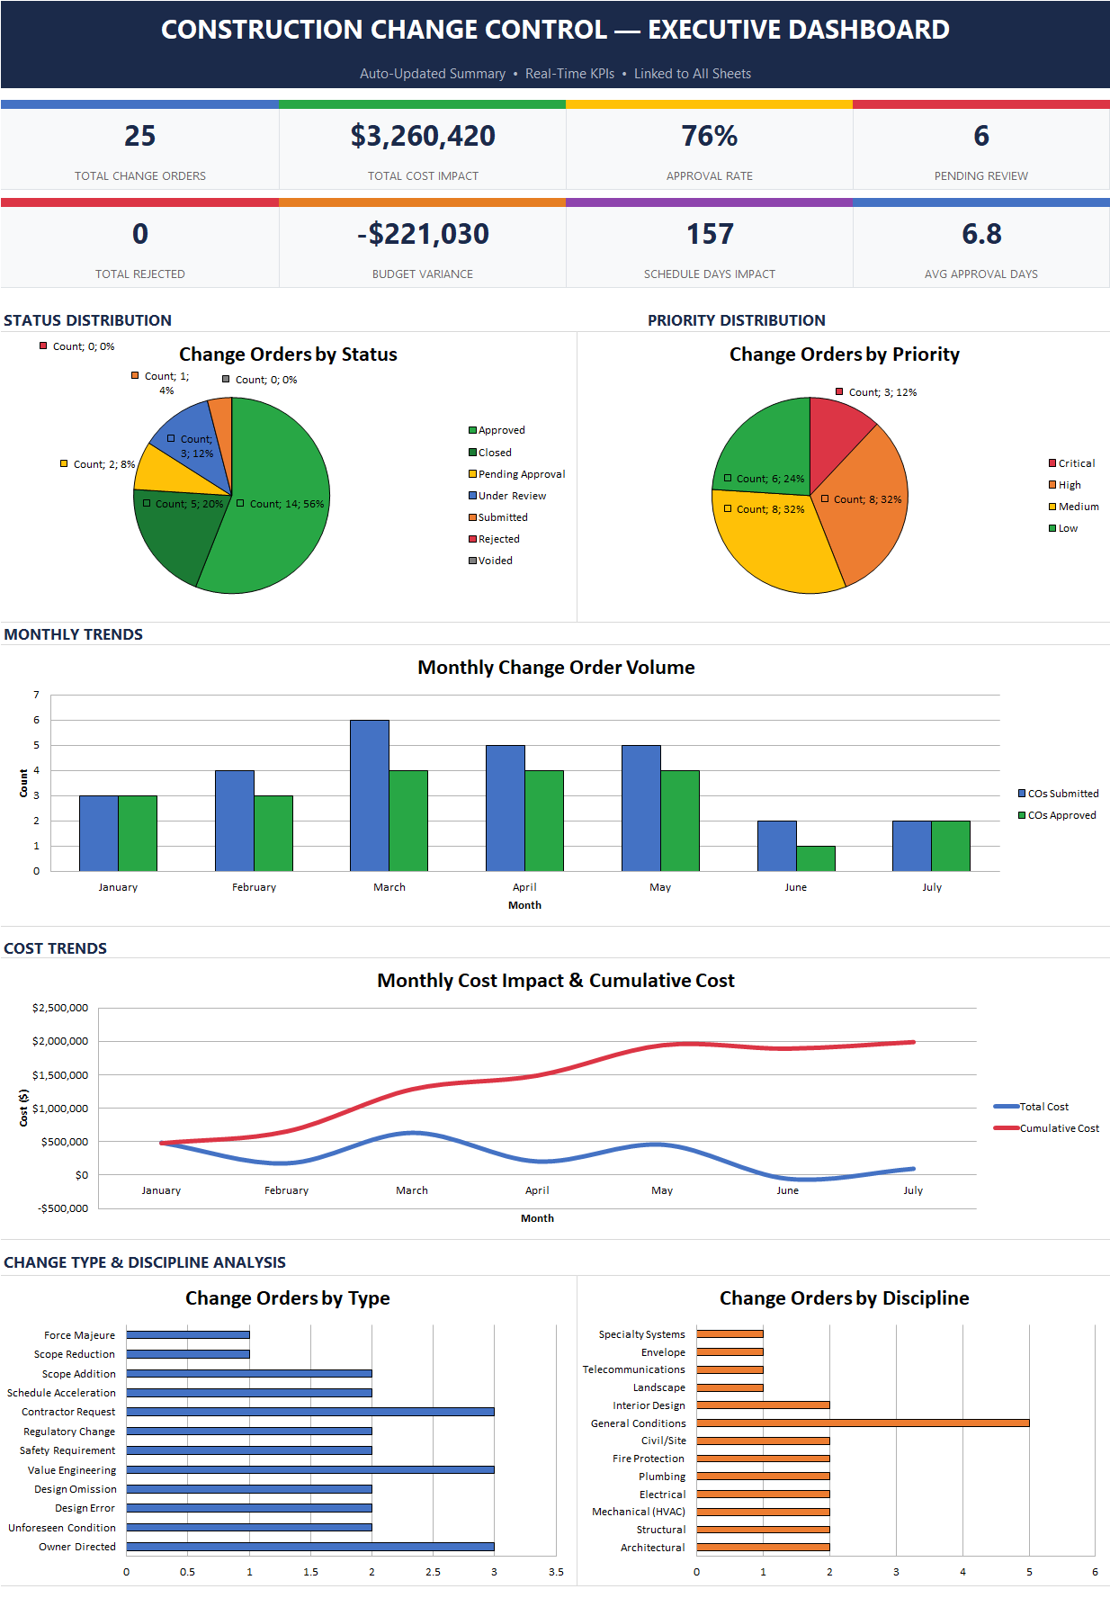The height and width of the screenshot is (1598, 1110).
Task: Click the March COs Submitted blue bar
Action: tap(370, 795)
